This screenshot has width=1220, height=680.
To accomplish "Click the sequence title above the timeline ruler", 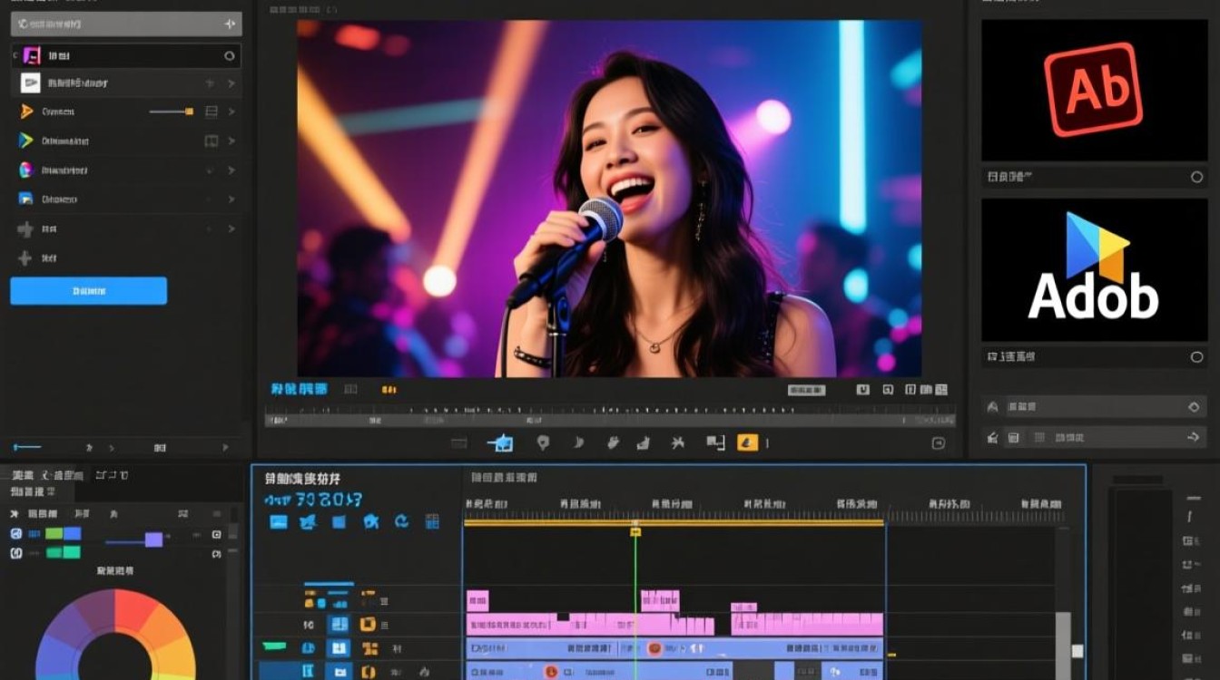I will 504,477.
